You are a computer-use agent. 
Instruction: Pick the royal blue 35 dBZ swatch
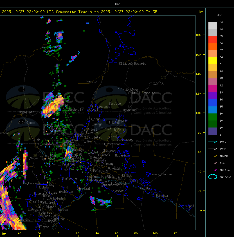point(213,103)
